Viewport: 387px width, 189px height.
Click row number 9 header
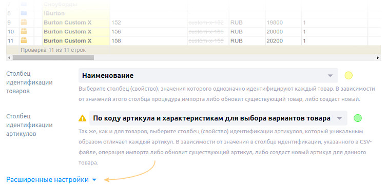coord(13,23)
